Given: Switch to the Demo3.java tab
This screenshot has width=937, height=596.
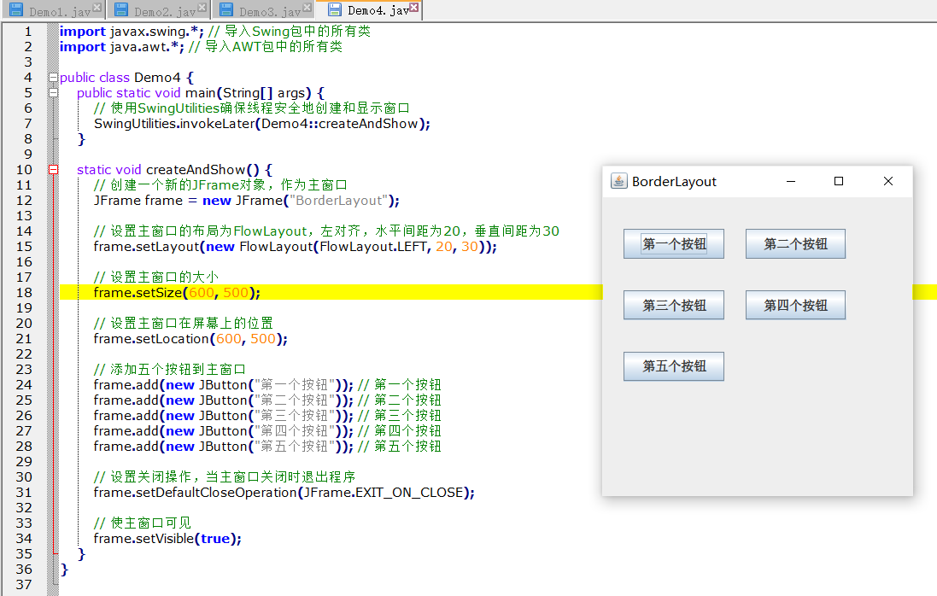Looking at the screenshot, I should click(269, 12).
